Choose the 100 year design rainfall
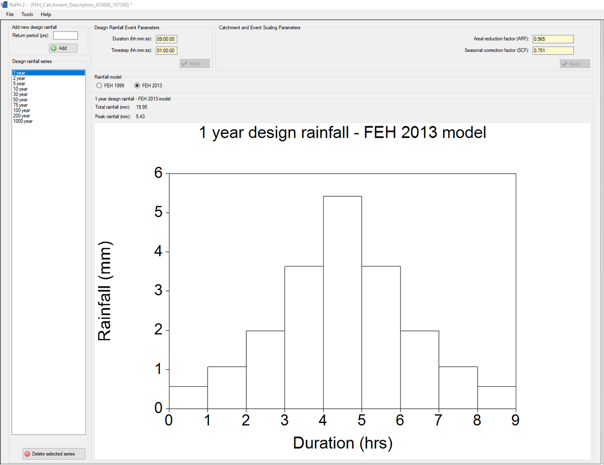This screenshot has height=465, width=604. pyautogui.click(x=22, y=110)
